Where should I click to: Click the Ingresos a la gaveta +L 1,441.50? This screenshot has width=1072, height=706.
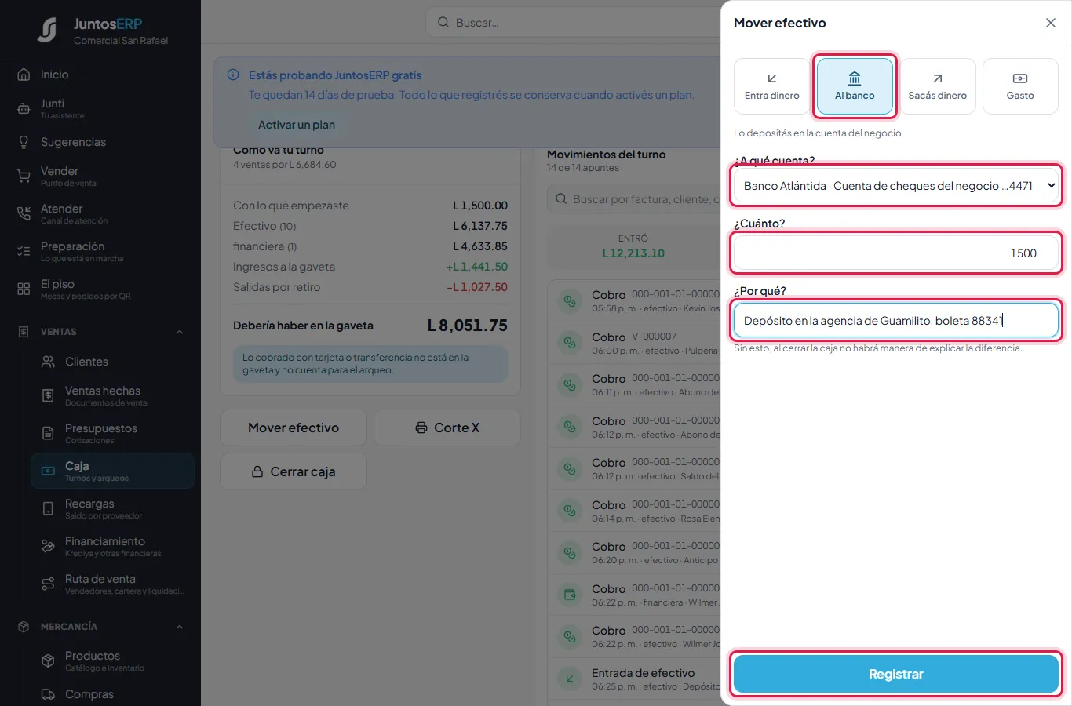pyautogui.click(x=476, y=267)
